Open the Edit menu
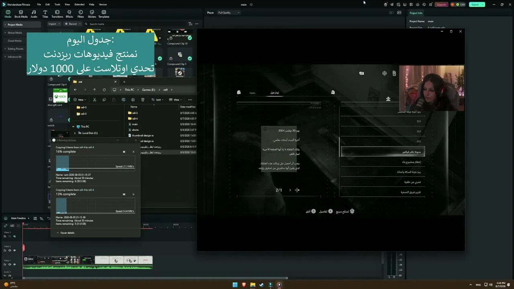This screenshot has height=289, width=514. pos(47,4)
